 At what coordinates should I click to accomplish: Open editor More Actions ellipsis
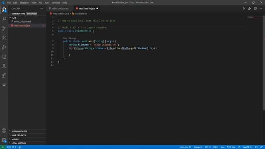(261, 8)
